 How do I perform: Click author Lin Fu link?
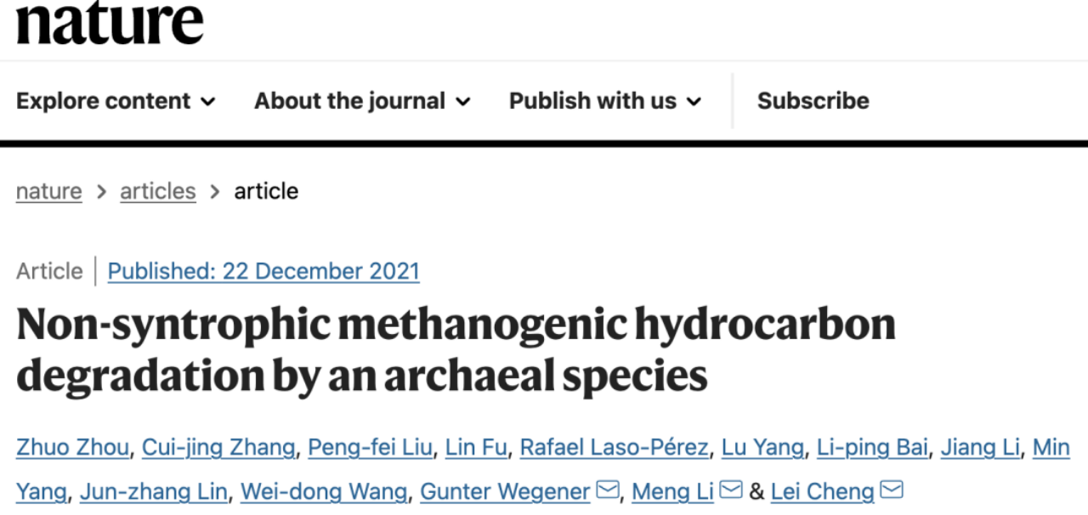[476, 447]
